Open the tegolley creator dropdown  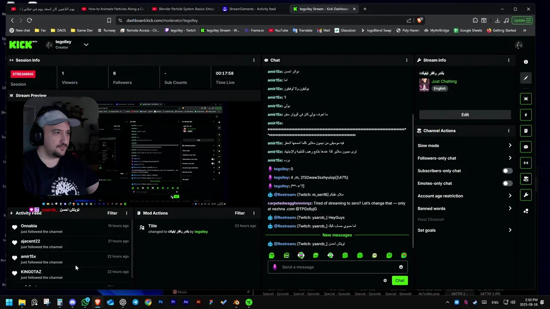[x=86, y=45]
